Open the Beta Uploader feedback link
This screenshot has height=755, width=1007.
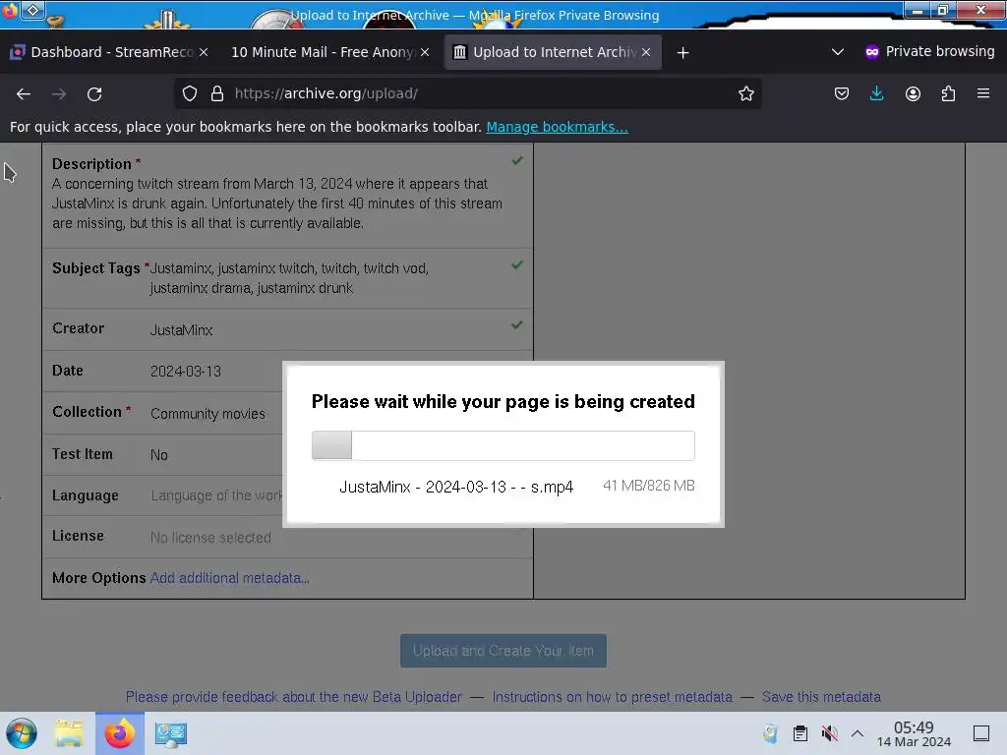293,697
